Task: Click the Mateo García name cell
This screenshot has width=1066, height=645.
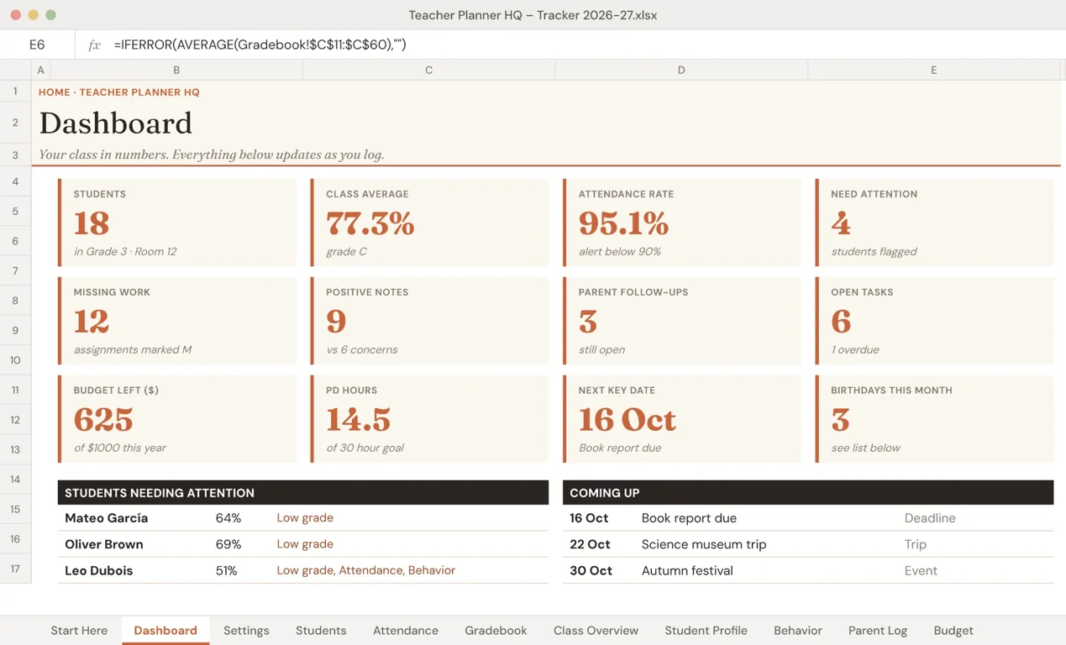Action: pyautogui.click(x=106, y=518)
